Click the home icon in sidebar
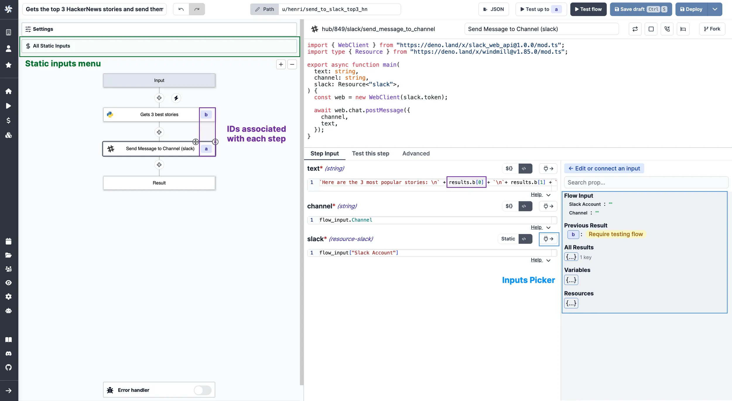732x401 pixels. [x=8, y=91]
